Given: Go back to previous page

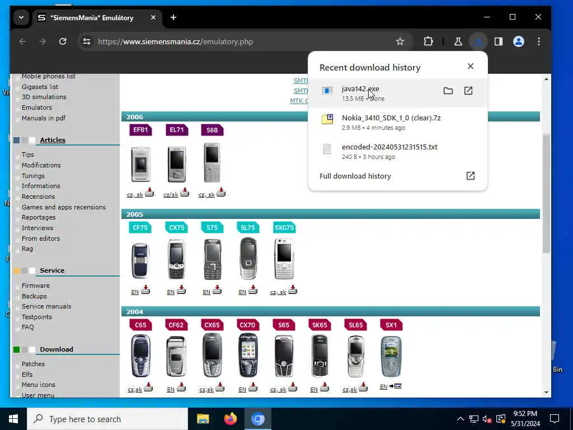Looking at the screenshot, I should point(22,41).
